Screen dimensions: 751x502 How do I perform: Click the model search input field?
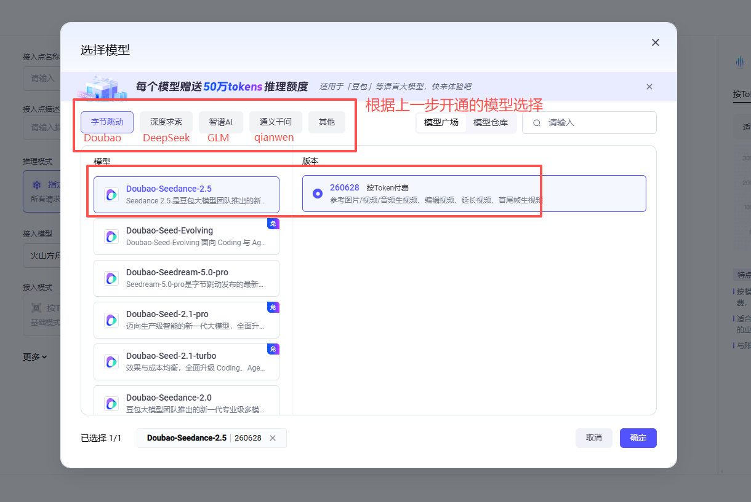coord(589,122)
